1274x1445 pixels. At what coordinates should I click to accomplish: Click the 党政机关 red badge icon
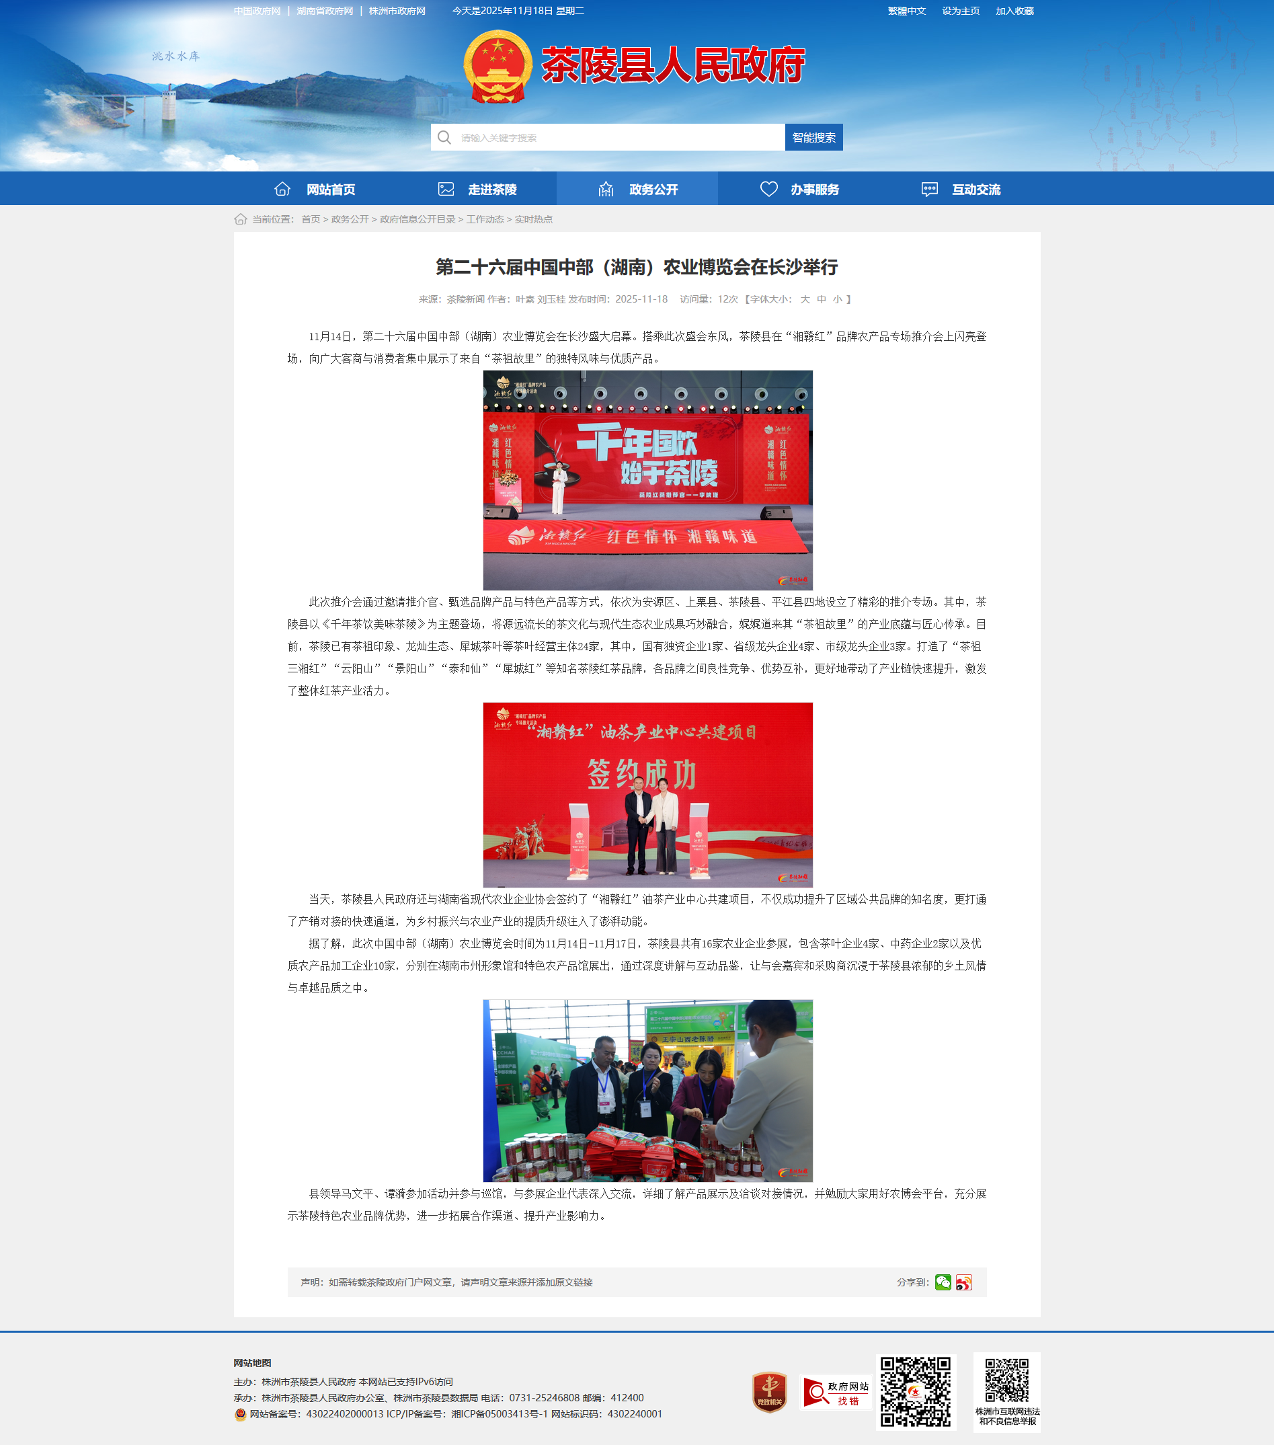pyautogui.click(x=769, y=1391)
